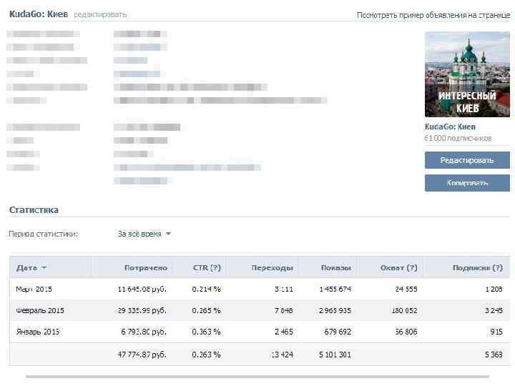Image resolution: width=515 pixels, height=386 pixels.
Task: Open the 'За всё время' period dropdown
Action: tap(144, 234)
